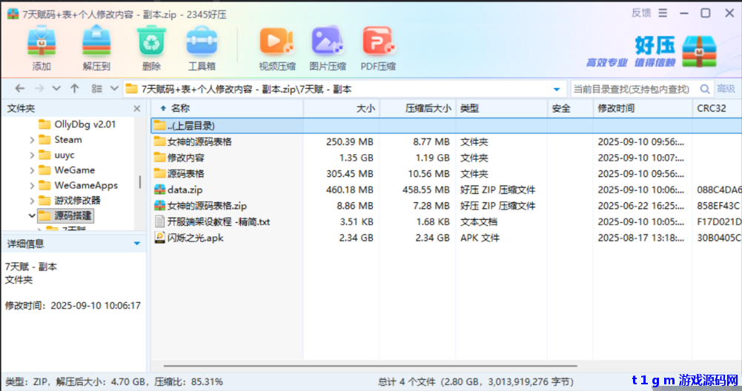Click the 解压到 (Extract to) icon
Screen dimensions: 742x391
pos(96,42)
